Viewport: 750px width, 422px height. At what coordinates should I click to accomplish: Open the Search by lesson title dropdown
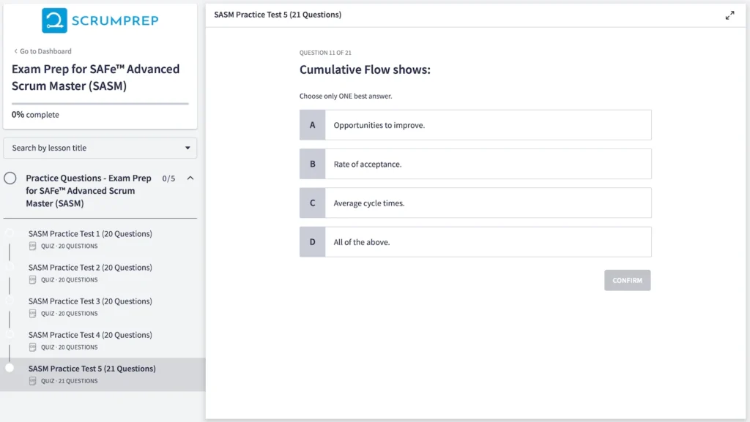[100, 148]
